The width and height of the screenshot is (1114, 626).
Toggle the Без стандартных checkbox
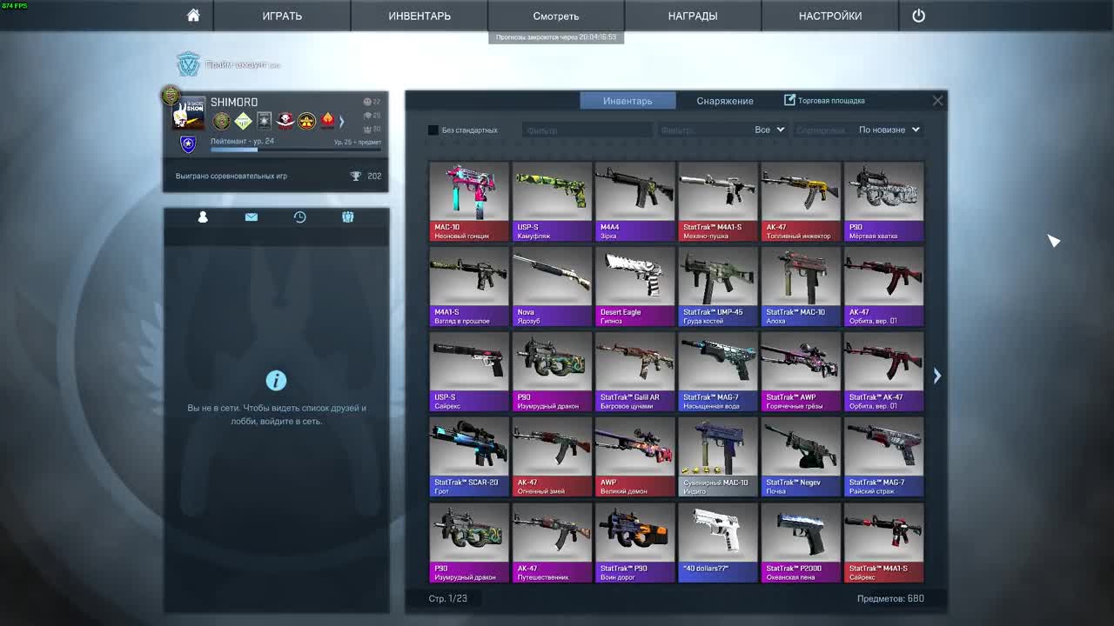click(433, 130)
